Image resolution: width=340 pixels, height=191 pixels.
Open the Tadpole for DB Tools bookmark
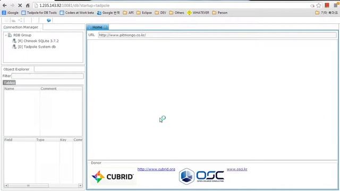[x=39, y=13]
